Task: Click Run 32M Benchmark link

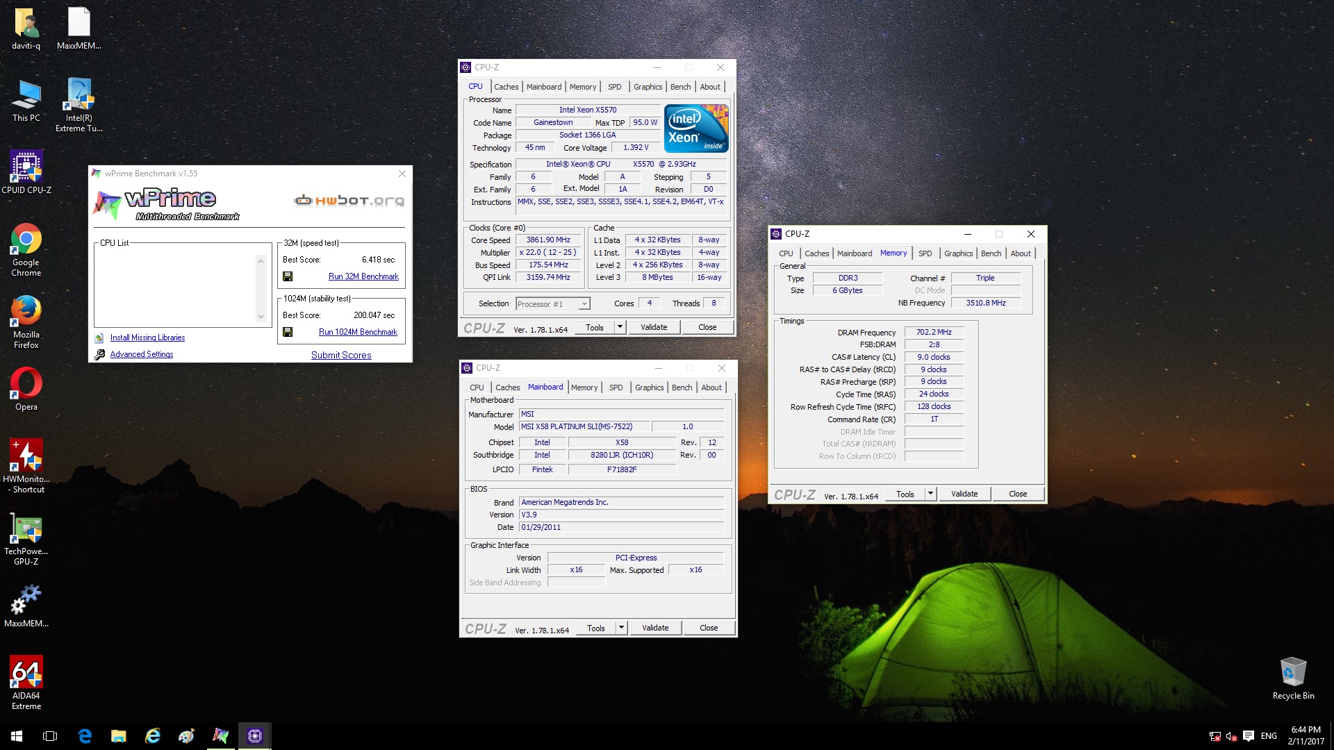Action: tap(363, 276)
